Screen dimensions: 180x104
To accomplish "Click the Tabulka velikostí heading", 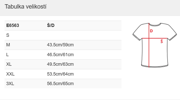I will pos(26,7).
